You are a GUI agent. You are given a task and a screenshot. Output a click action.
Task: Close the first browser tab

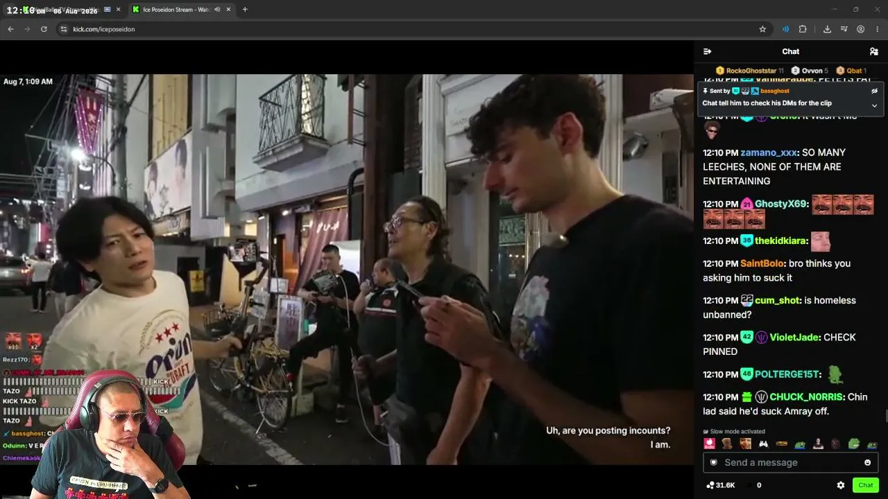(118, 10)
